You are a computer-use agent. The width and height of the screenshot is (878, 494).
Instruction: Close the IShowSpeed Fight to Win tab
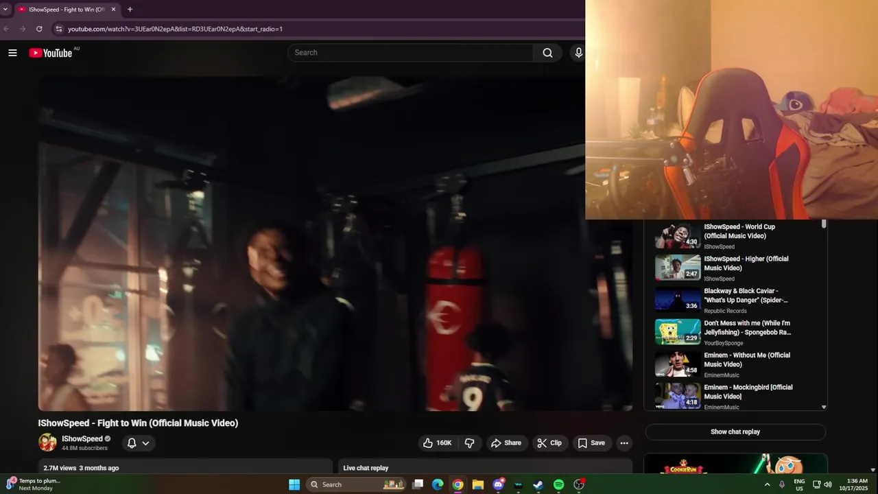click(x=114, y=10)
